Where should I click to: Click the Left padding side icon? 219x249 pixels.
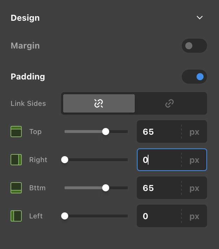(16, 216)
